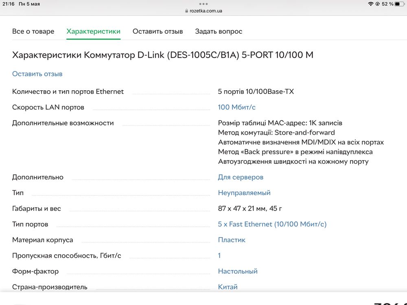407x305 pixels.
Task: Tap the Wi-Fi status icon
Action: point(371,4)
